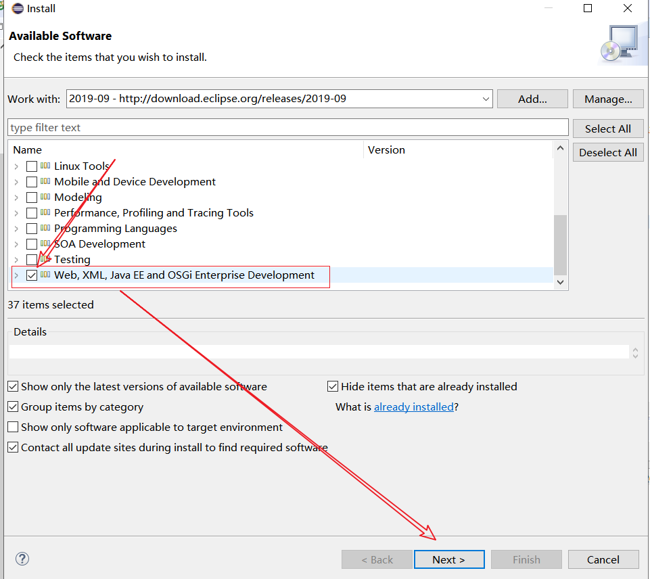Click the software list scrollbar up arrow
Screen dimensions: 650x579
(561, 148)
